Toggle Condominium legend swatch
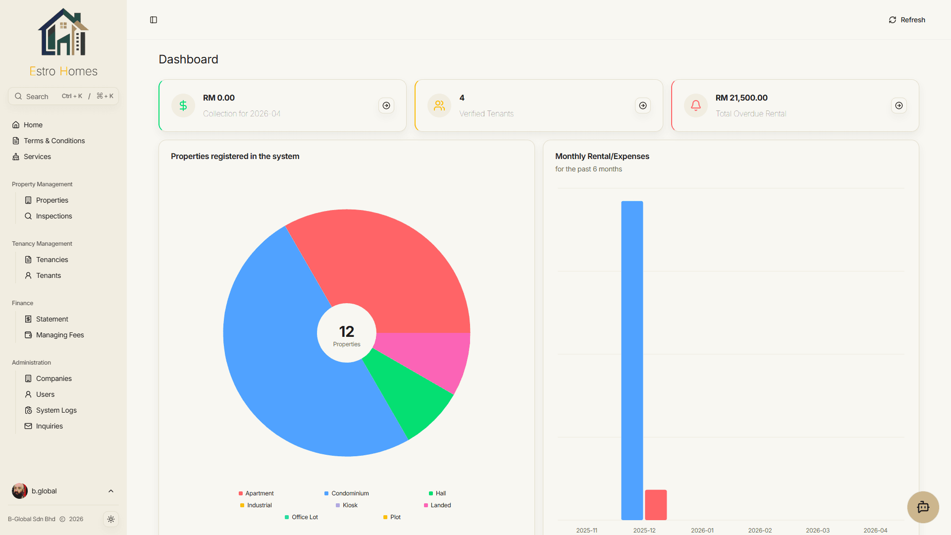 pos(326,493)
